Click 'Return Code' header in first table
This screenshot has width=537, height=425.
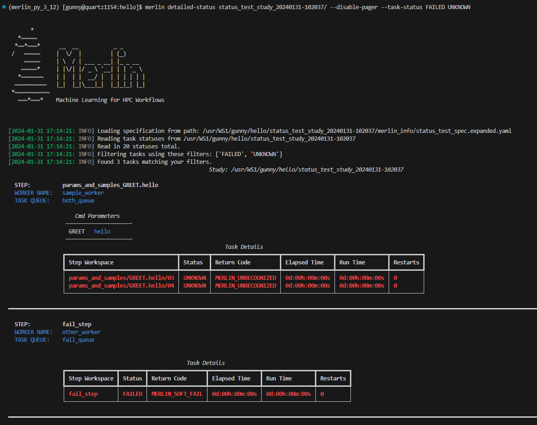[x=233, y=263]
